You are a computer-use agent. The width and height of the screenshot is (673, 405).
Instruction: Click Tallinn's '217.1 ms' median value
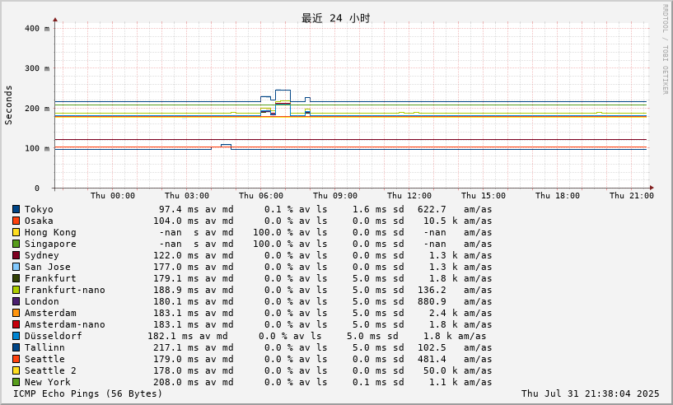coord(176,348)
